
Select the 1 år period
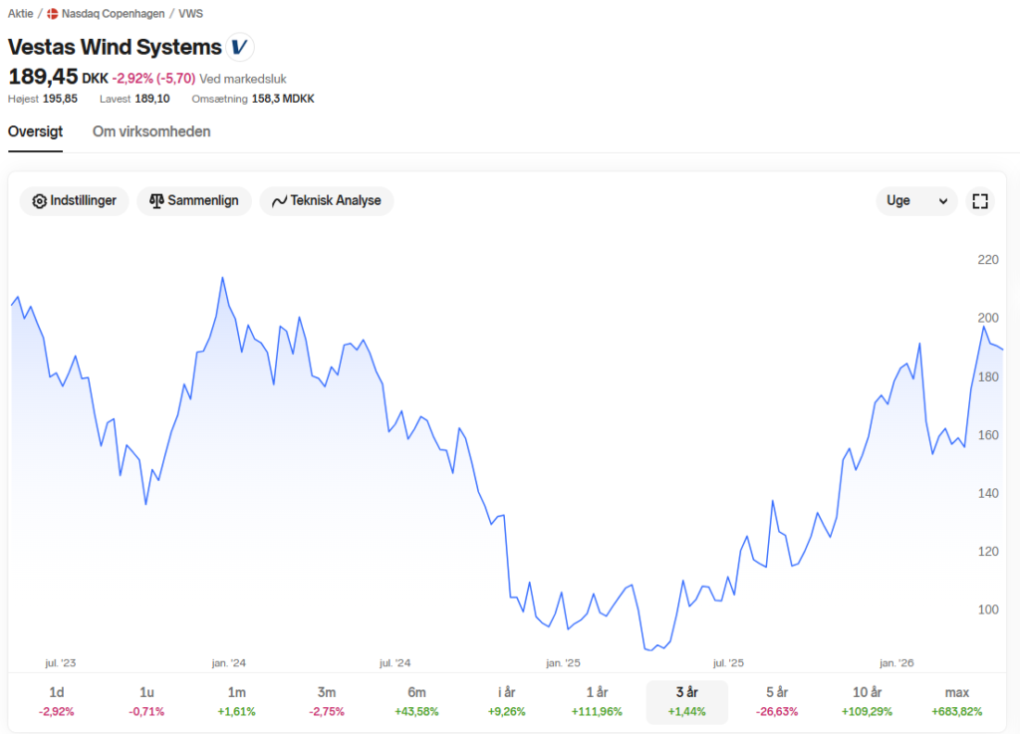[x=598, y=701]
